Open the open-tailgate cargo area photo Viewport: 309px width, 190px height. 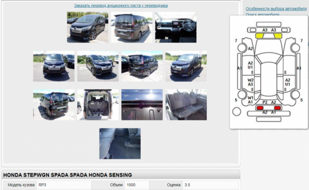tap(98, 105)
